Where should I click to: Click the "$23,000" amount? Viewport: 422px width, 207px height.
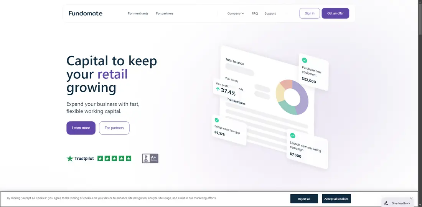pos(309,80)
